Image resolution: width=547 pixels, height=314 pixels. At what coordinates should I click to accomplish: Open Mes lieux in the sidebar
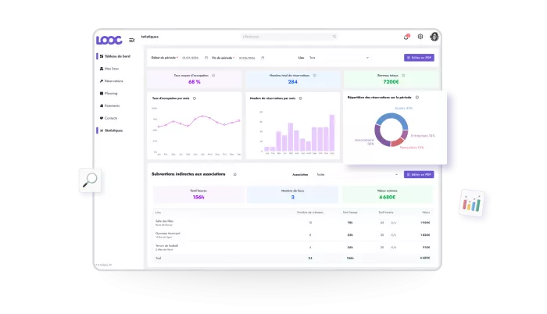(109, 69)
